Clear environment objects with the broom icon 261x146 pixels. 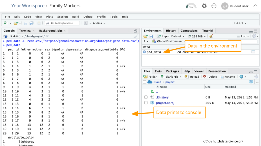[211, 36]
